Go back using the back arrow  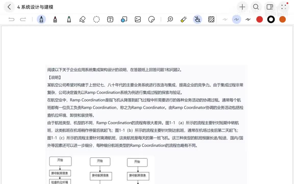[9, 7]
